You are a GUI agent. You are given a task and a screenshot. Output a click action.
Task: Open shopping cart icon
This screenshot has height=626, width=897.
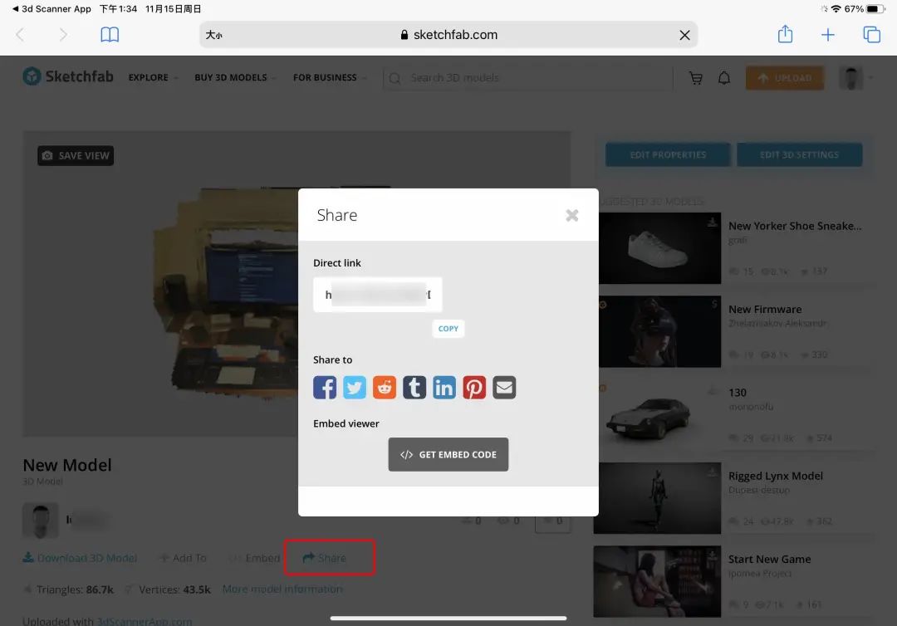pyautogui.click(x=696, y=78)
